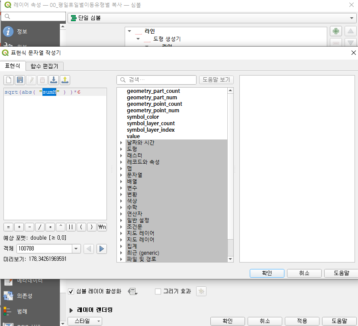The width and height of the screenshot is (358, 326).
Task: Expand the 레코드와 속성 group
Action: (121, 162)
